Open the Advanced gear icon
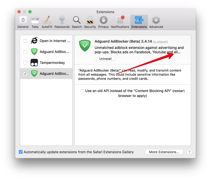Image resolution: width=211 pixels, height=180 pixels. pos(156,20)
